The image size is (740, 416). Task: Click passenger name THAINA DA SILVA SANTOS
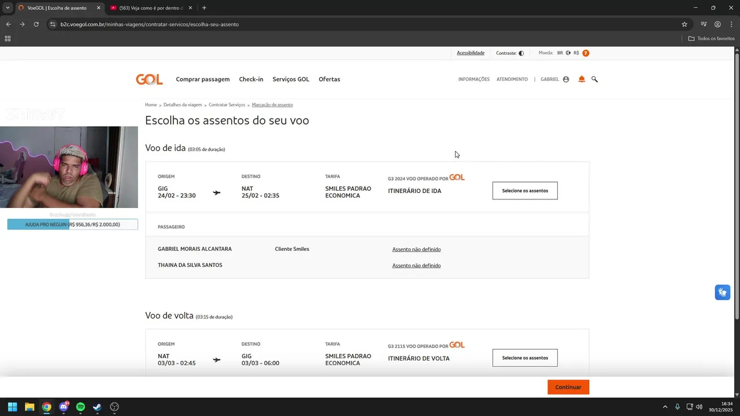(190, 265)
